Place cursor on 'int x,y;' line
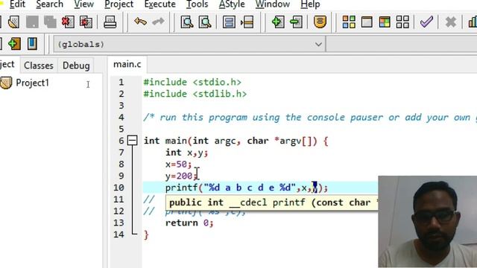The width and height of the screenshot is (477, 268). click(186, 153)
